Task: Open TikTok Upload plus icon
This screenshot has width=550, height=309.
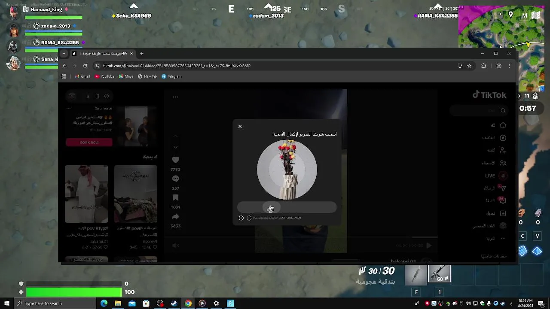Action: tap(503, 213)
